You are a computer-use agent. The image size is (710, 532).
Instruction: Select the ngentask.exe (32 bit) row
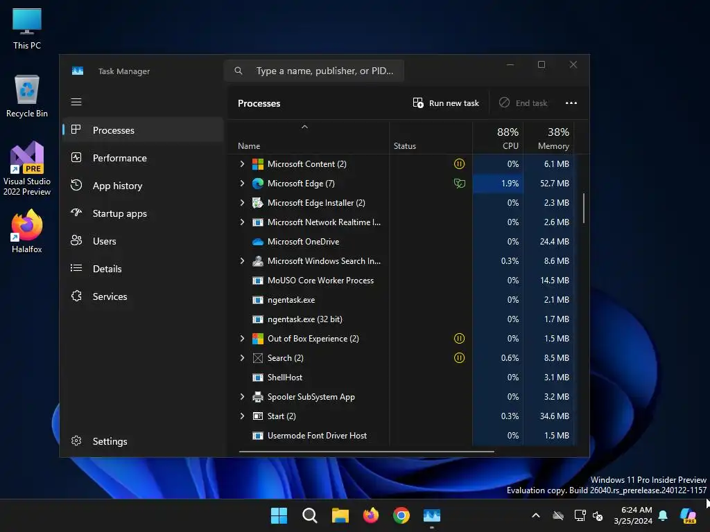click(x=401, y=319)
